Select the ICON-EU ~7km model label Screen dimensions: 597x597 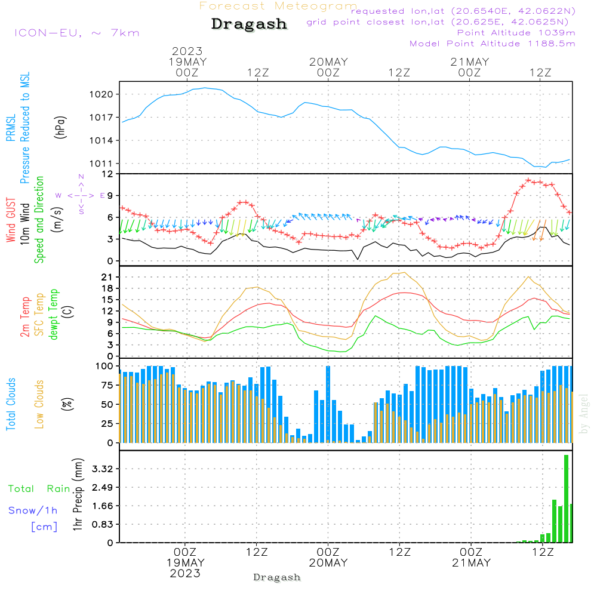click(76, 33)
